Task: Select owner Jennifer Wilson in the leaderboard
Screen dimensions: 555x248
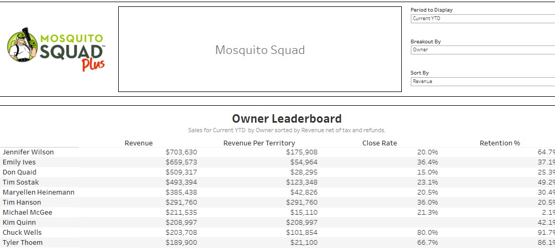Action: pos(28,152)
